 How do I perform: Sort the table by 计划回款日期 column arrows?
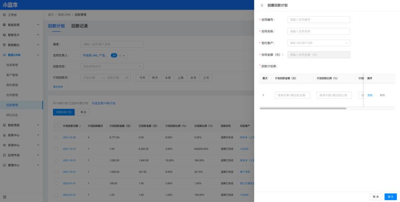pyautogui.click(x=80, y=126)
